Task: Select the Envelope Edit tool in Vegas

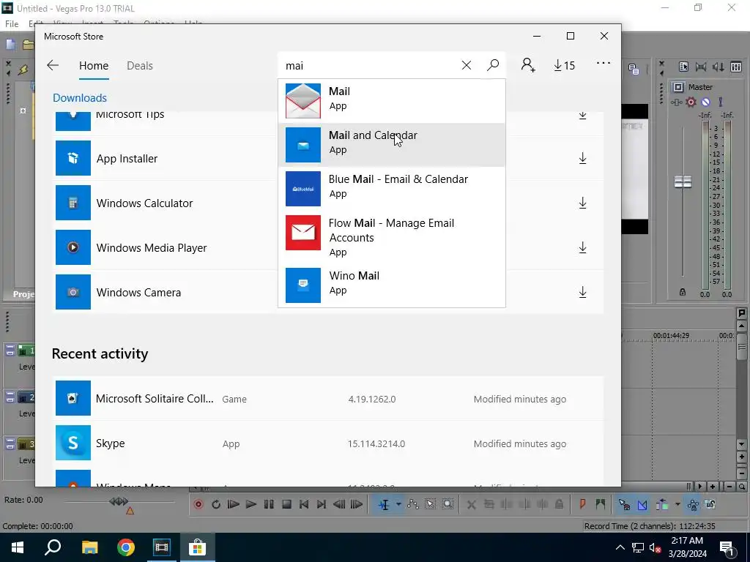Action: click(x=413, y=504)
